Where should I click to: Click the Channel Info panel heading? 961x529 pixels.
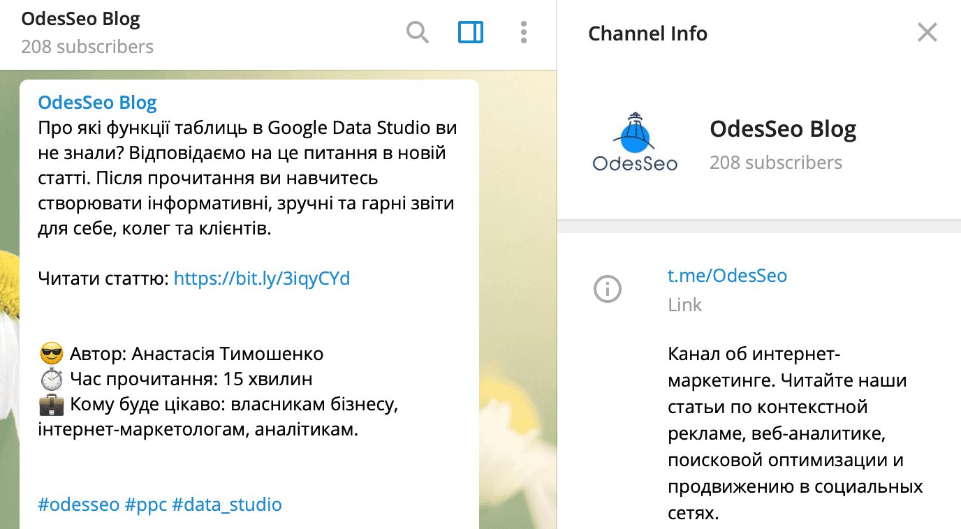tap(647, 33)
